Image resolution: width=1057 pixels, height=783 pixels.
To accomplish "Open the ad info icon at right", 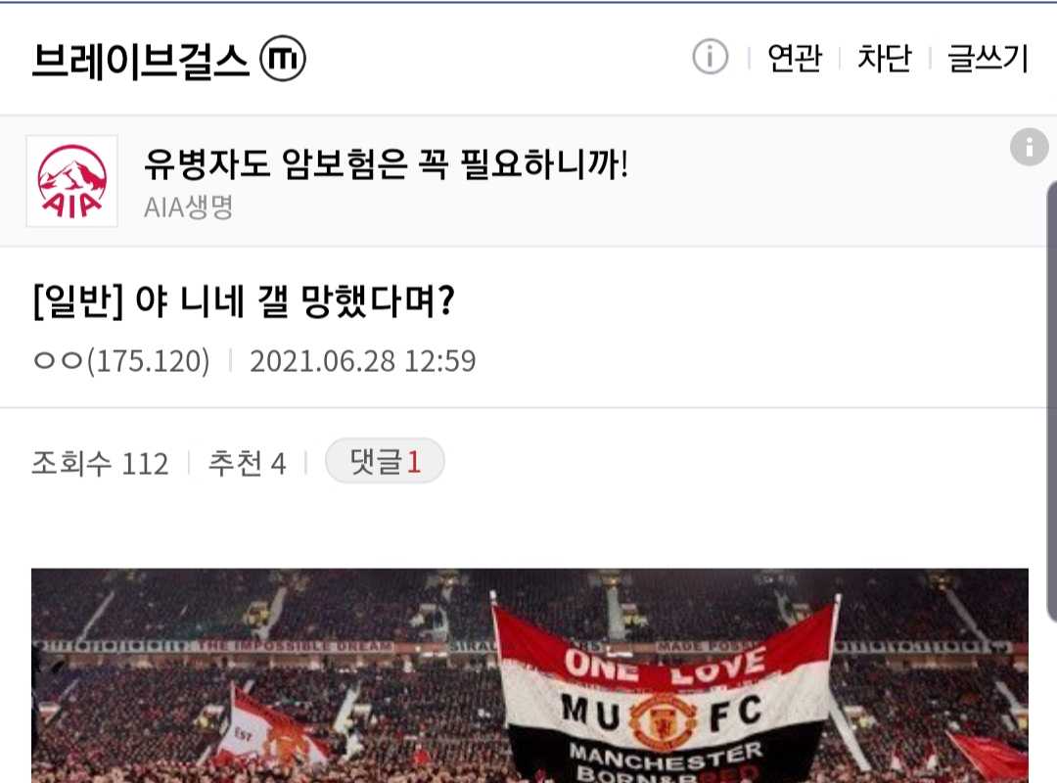I will 1029,147.
